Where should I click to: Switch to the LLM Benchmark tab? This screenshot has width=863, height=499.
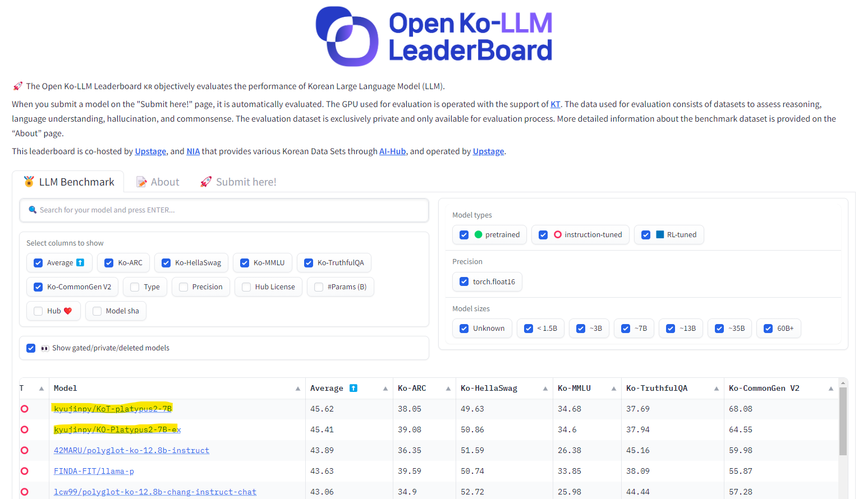68,182
